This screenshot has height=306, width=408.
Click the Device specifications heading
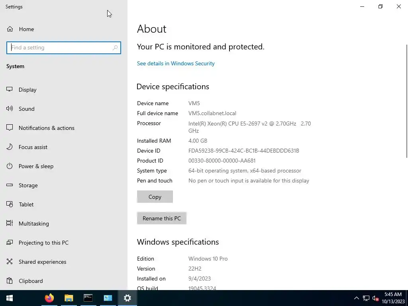tap(173, 86)
